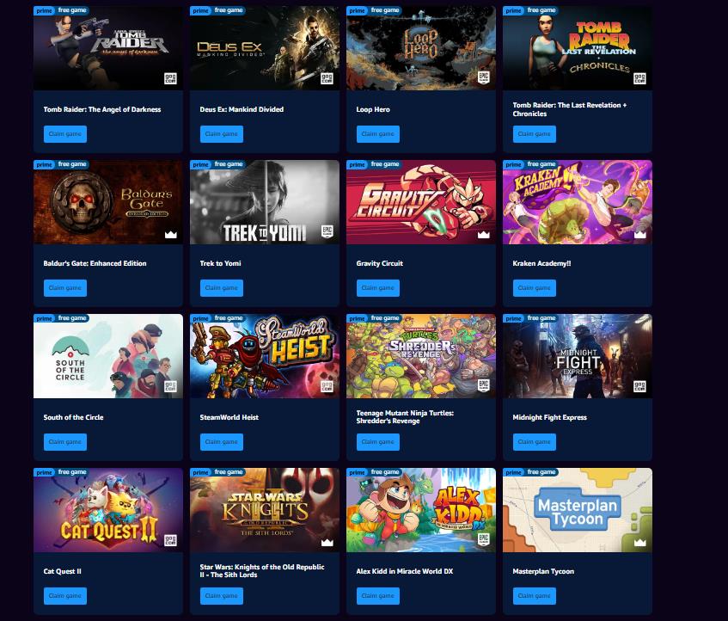
Task: Click the Epic Games icon on Trek to Yomi
Action: (327, 231)
